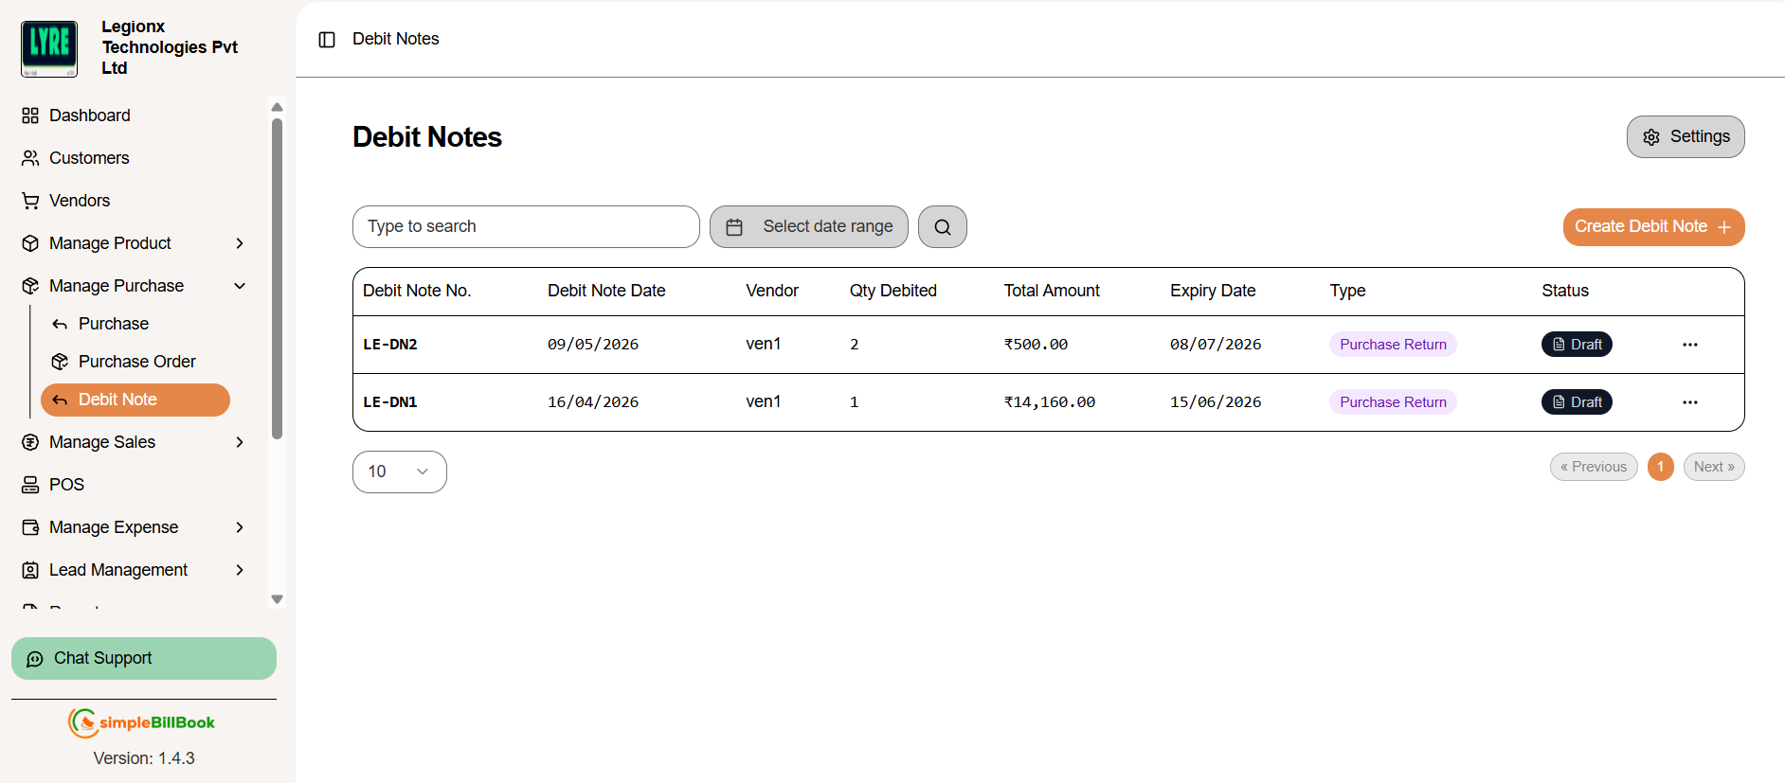This screenshot has height=783, width=1785.
Task: Click the Purchase Return tag for LE-DN2
Action: 1393,345
